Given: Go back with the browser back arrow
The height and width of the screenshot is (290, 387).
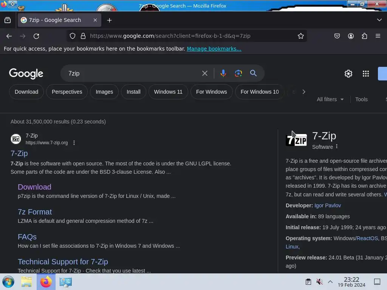Looking at the screenshot, I should coord(9,36).
